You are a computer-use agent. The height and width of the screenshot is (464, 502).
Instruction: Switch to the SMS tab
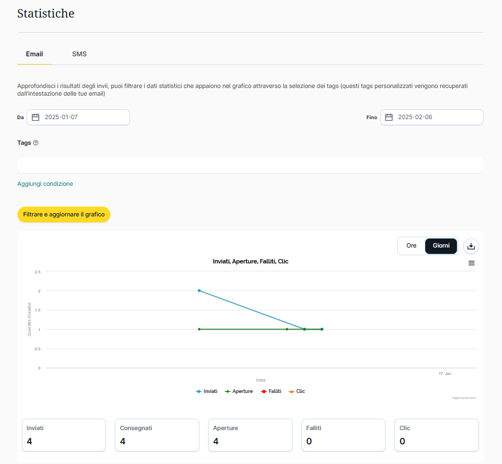point(79,54)
